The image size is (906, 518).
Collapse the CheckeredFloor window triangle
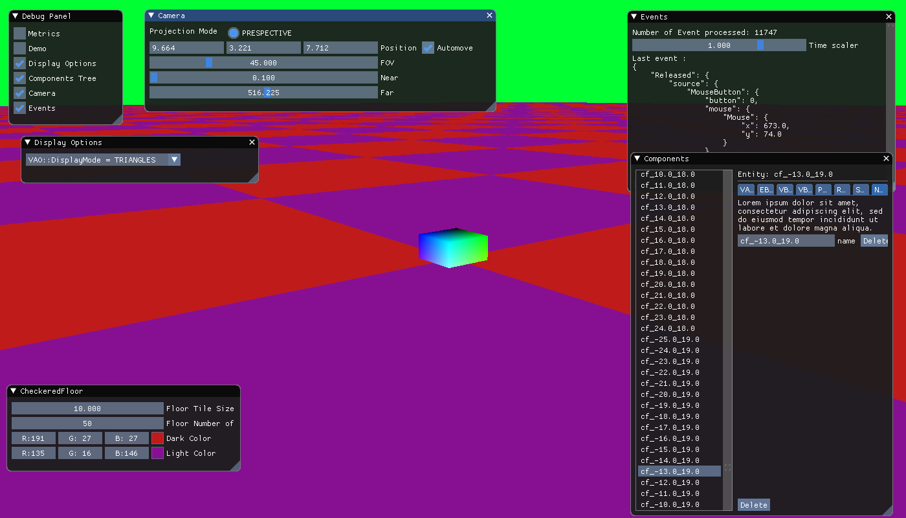[x=14, y=391]
